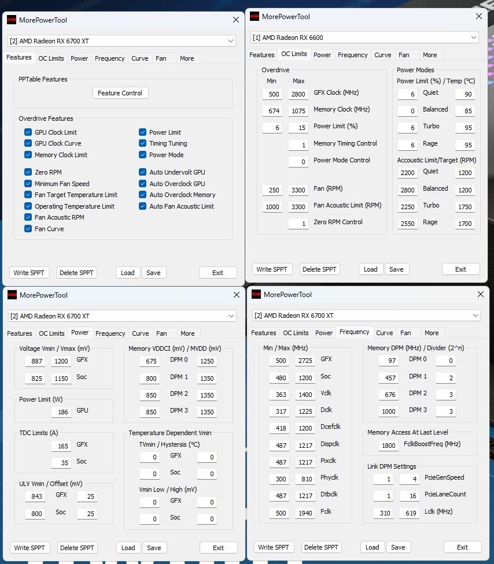Click the MorePowerTool logo in the RX 6600 window
Viewport: 494px width, 564px height.
coord(255,17)
